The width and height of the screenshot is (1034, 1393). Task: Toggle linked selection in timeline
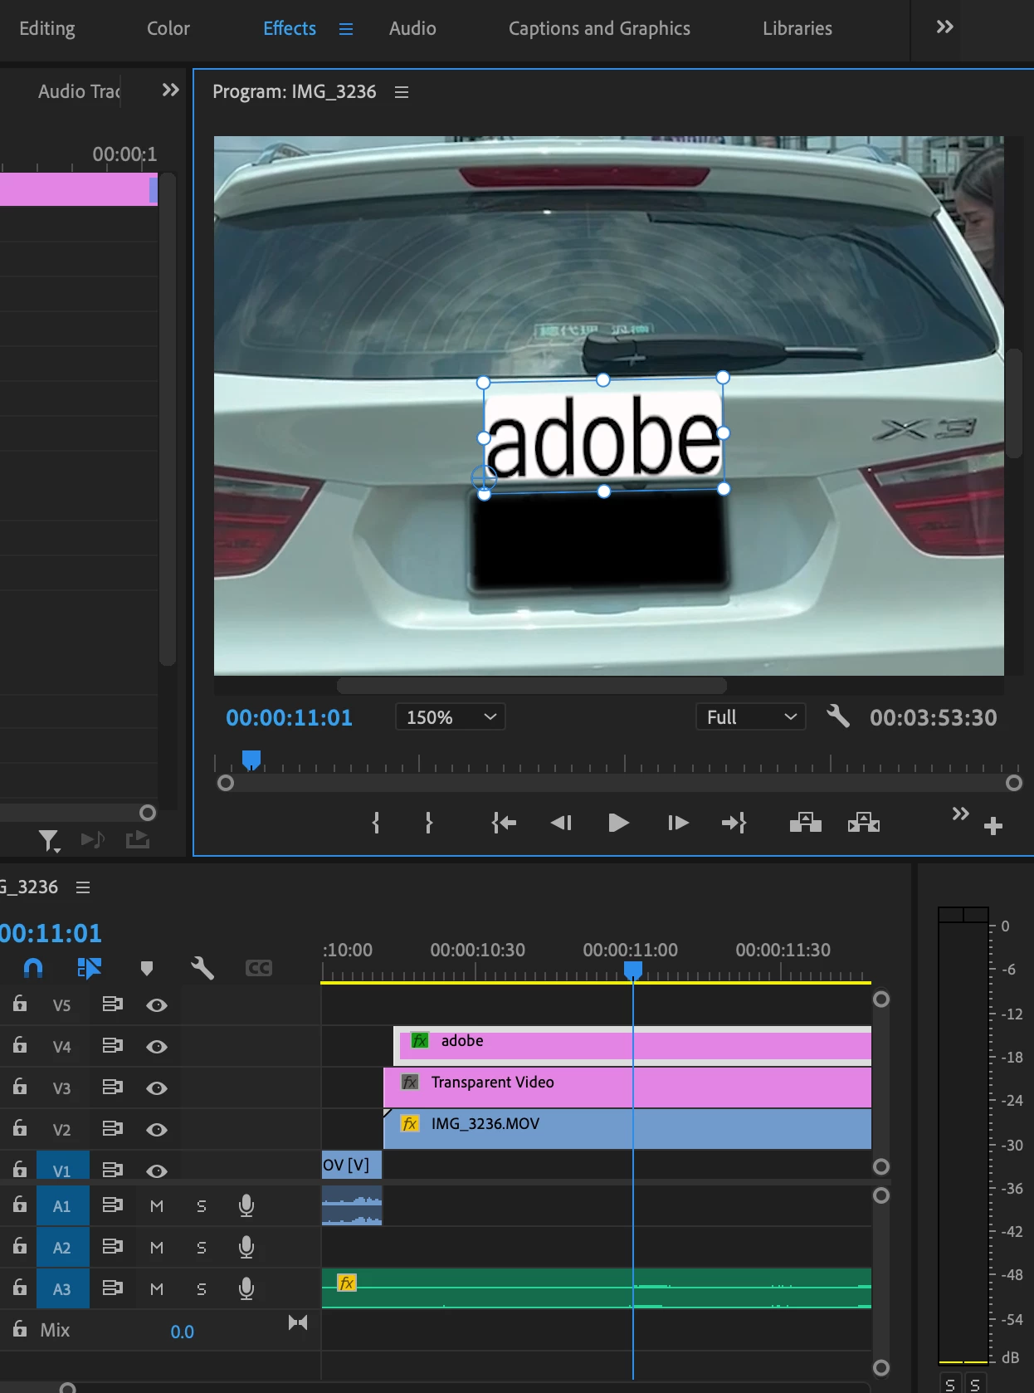click(x=89, y=968)
